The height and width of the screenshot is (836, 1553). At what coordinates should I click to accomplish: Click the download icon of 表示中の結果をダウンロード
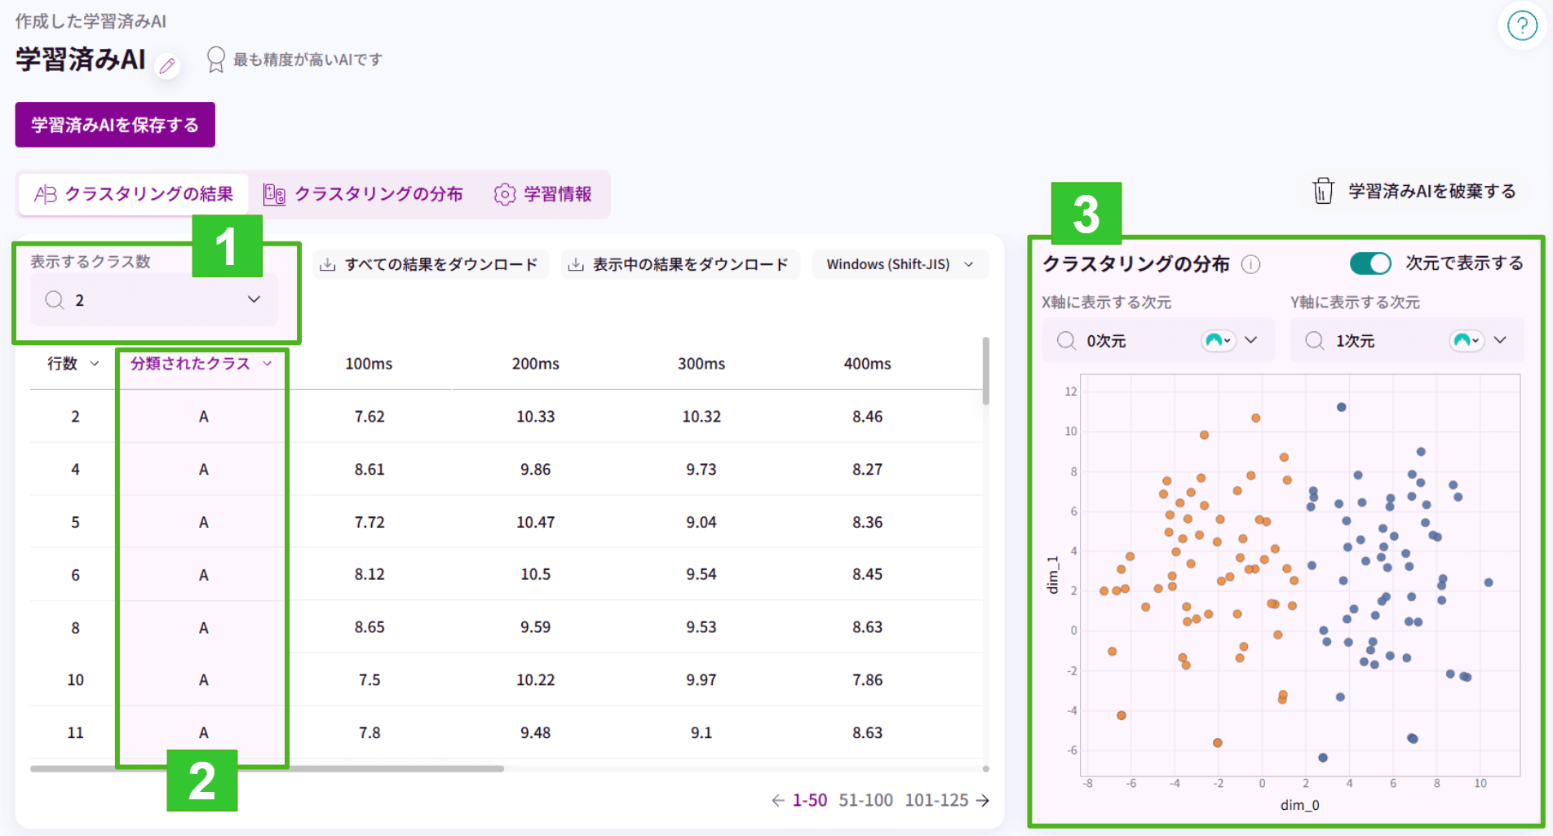pyautogui.click(x=576, y=264)
